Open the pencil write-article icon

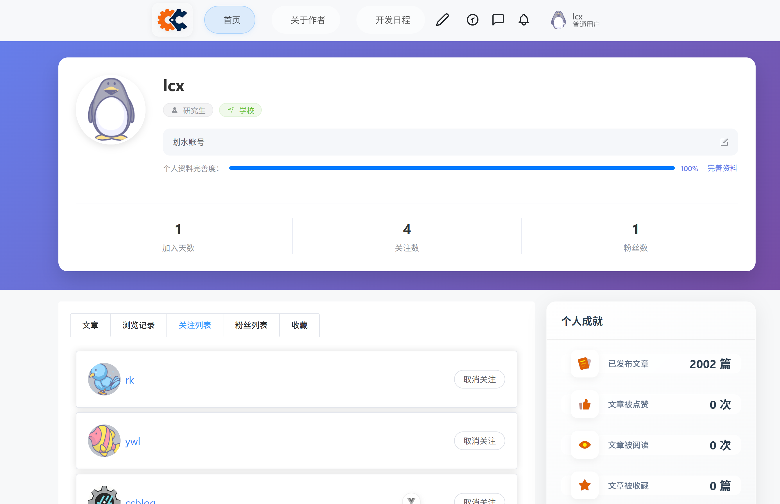click(x=442, y=20)
